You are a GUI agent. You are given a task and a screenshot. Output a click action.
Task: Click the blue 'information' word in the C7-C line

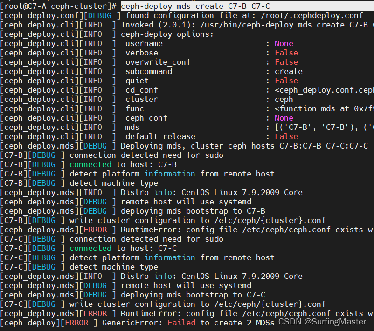pos(170,257)
